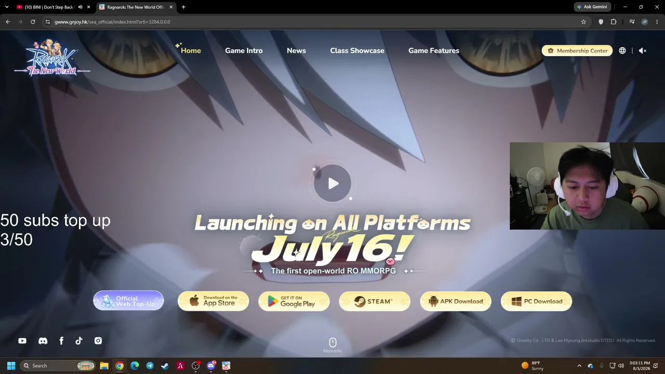Click the Ask Gemini button

(x=592, y=7)
